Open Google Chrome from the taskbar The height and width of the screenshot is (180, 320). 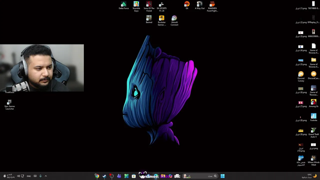click(x=97, y=176)
